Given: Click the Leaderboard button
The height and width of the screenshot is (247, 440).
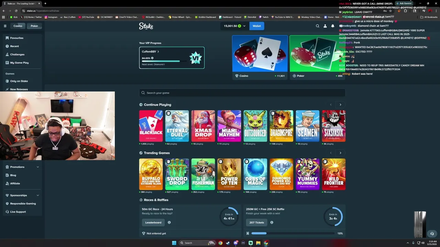Looking at the screenshot, I should [153, 222].
